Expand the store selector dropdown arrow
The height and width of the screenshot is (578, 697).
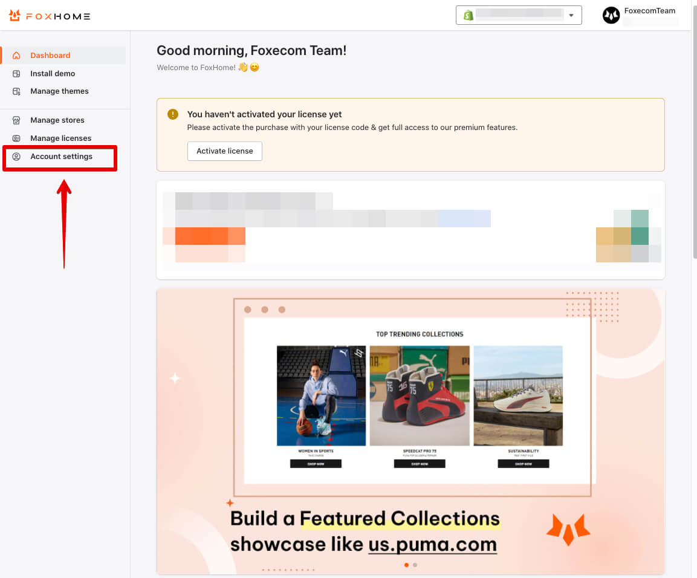click(571, 16)
